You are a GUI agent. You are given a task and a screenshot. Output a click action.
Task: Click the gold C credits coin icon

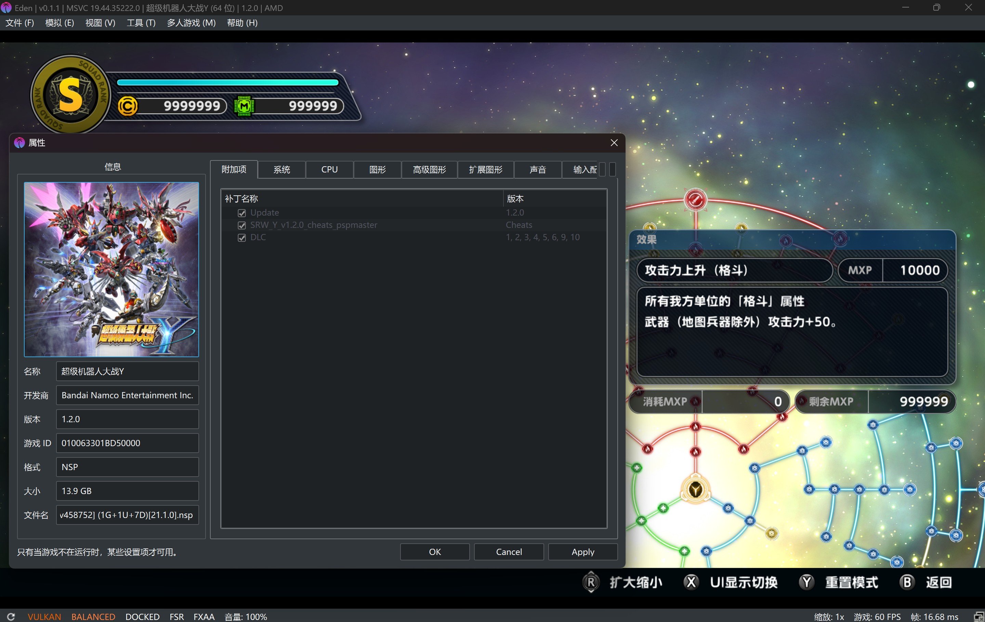(128, 106)
